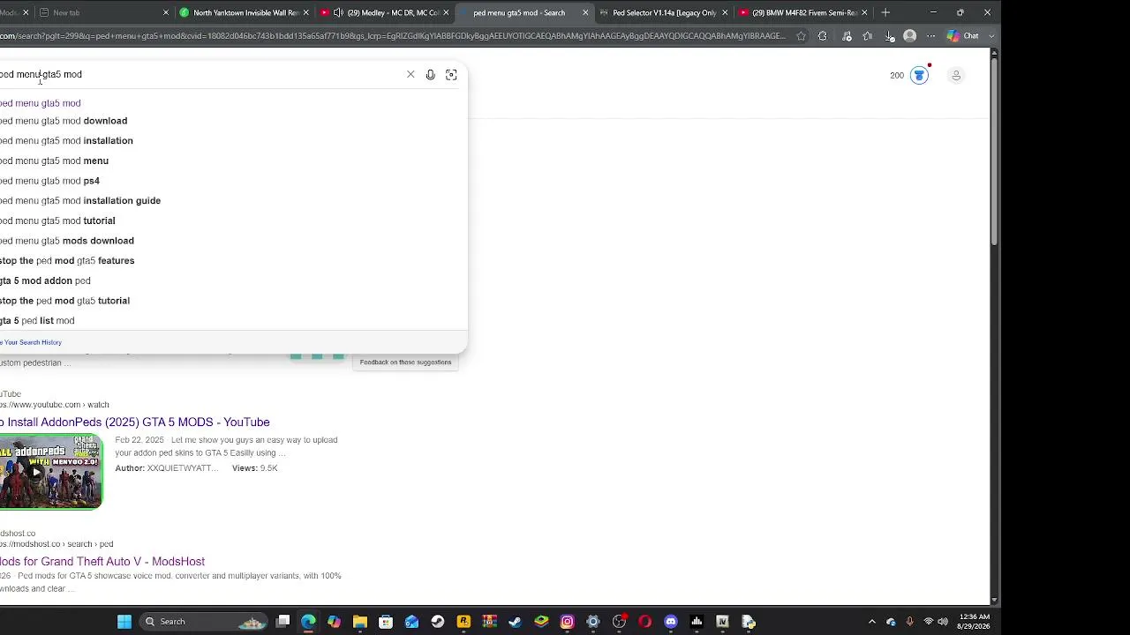Close the Ped Selector V1.14a tab
Screen dimensions: 1130x635
tap(725, 12)
